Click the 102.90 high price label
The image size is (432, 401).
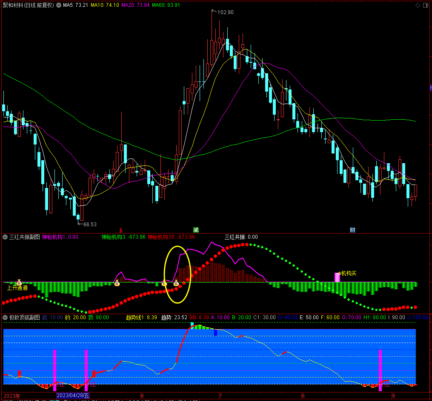226,12
